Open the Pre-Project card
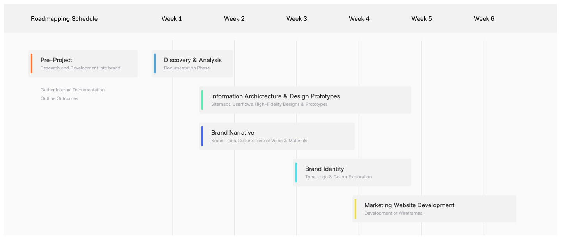 pos(83,64)
